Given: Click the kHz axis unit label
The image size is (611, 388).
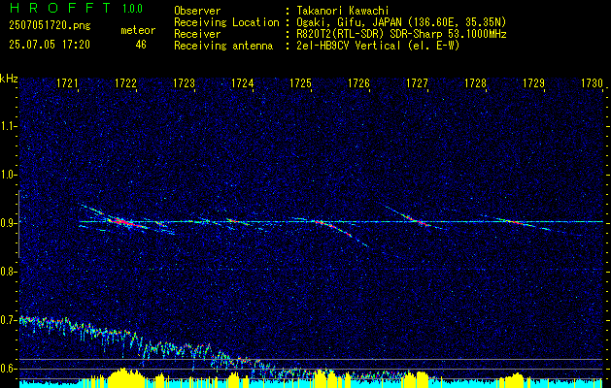Looking at the screenshot, I should point(9,79).
